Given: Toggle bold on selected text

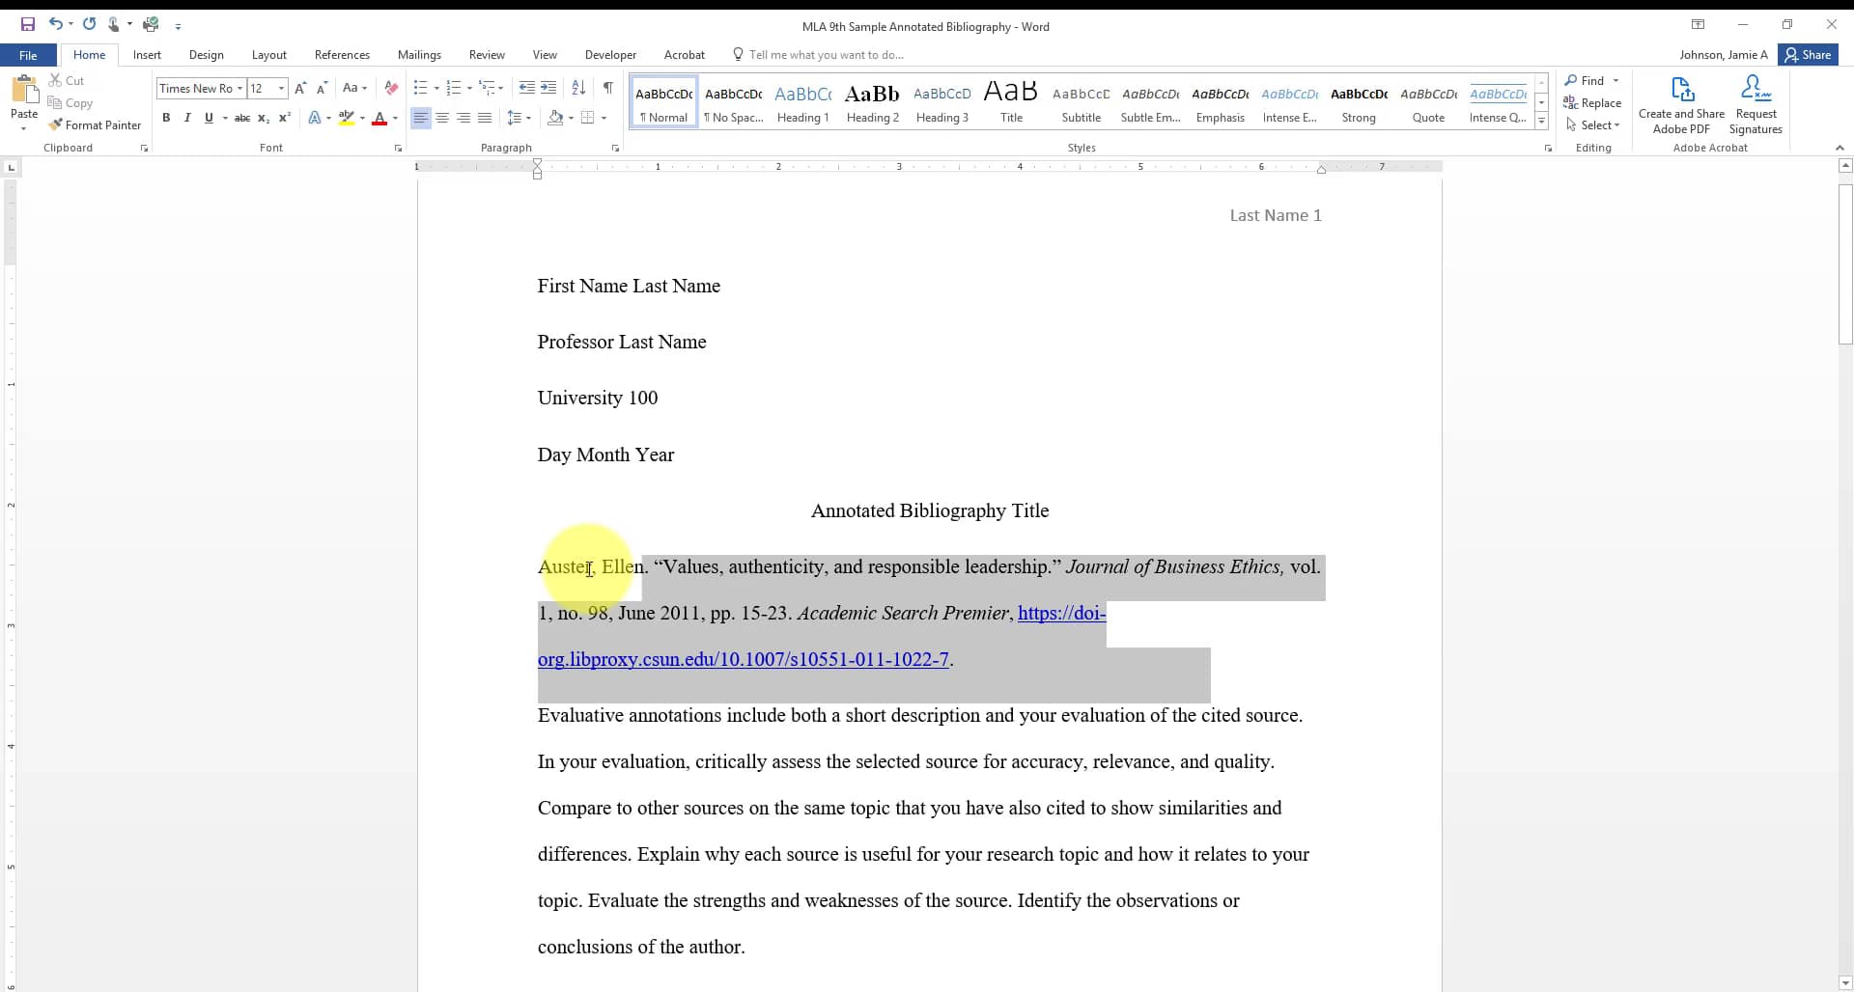Looking at the screenshot, I should tap(166, 118).
